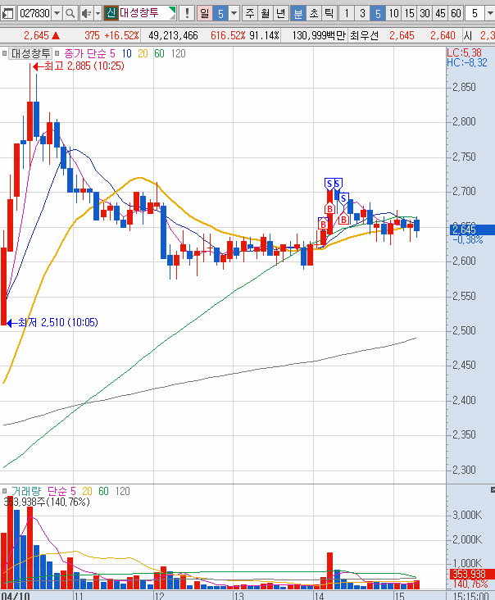Image resolution: width=495 pixels, height=600 pixels.
Task: Click the blue S sell marker on chart
Action: (329, 183)
